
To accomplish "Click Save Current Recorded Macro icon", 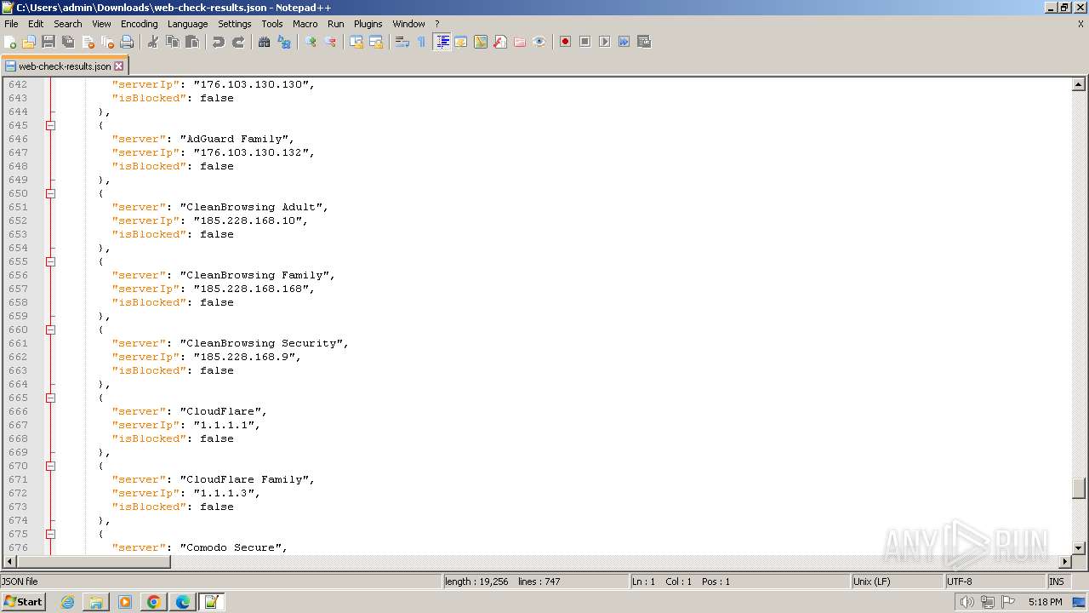I will click(x=644, y=42).
